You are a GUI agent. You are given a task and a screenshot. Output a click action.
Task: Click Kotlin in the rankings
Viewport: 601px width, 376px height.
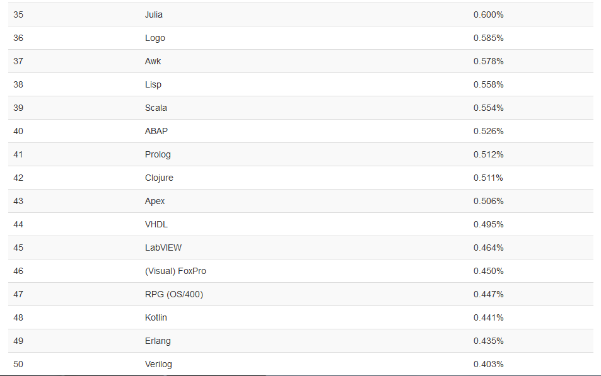[x=156, y=318]
